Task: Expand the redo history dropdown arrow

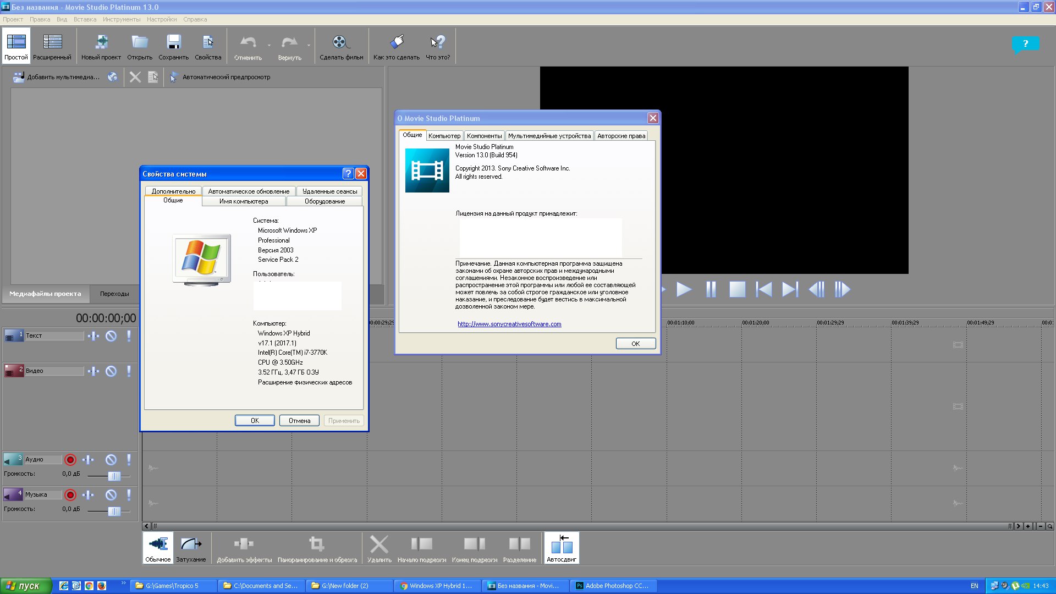Action: [x=309, y=45]
